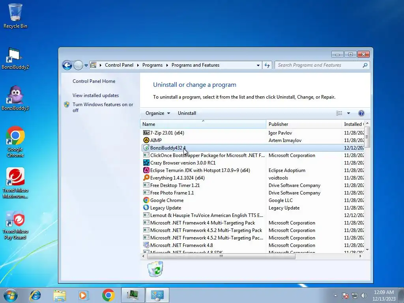Screen dimensions: 404x303
Task: Click the Microsoft .NET Framework 4.8 icon
Action: [x=146, y=245]
